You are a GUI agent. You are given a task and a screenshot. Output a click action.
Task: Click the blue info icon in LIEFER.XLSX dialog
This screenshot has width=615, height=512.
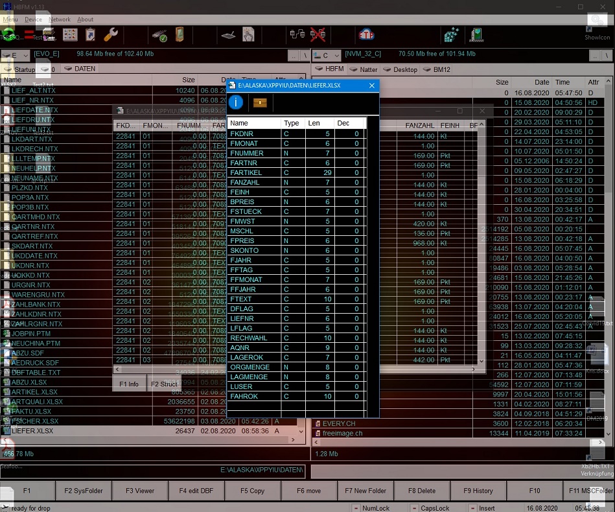click(236, 102)
